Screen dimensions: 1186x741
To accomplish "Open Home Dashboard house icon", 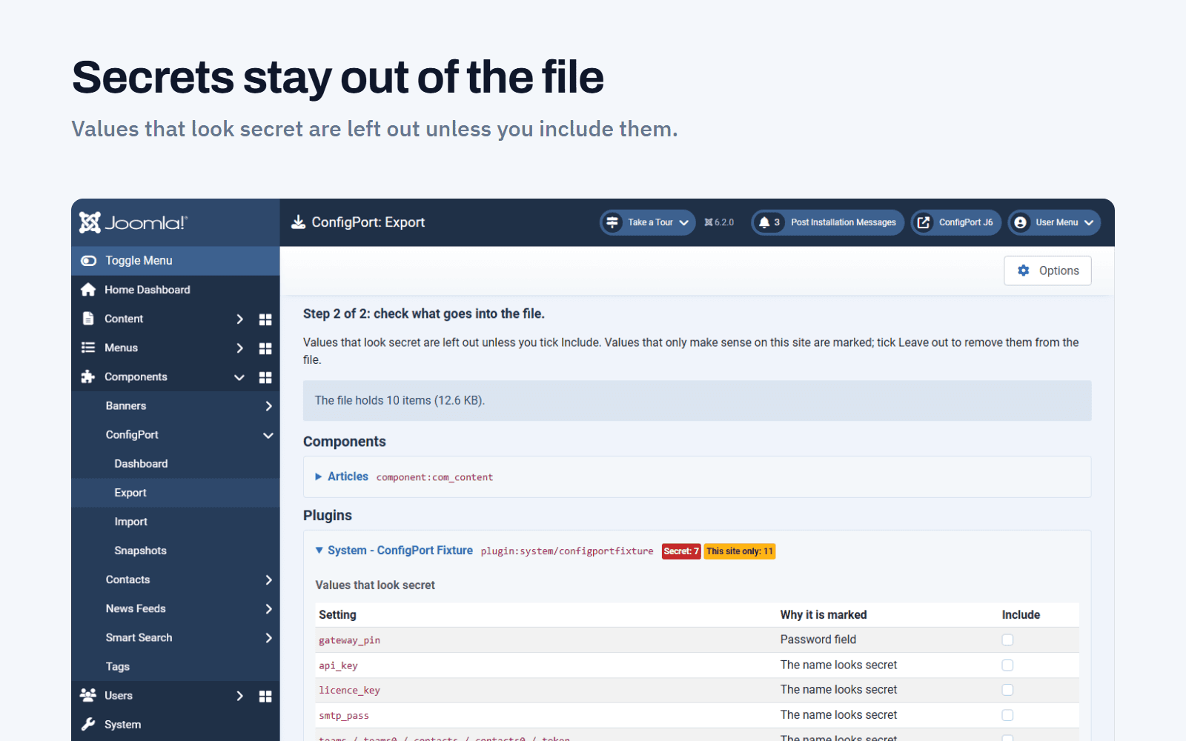I will 88,290.
